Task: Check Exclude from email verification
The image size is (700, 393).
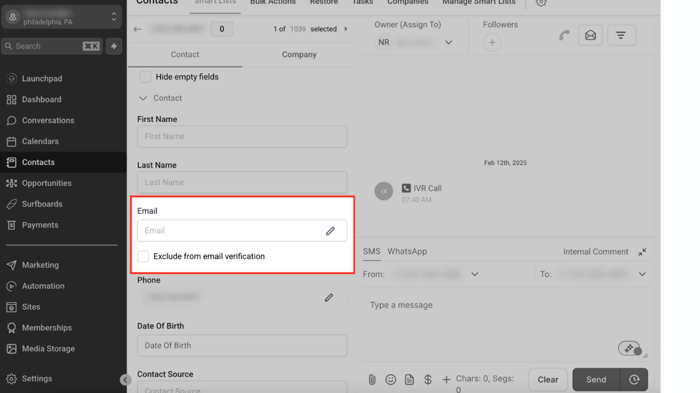Action: (143, 256)
